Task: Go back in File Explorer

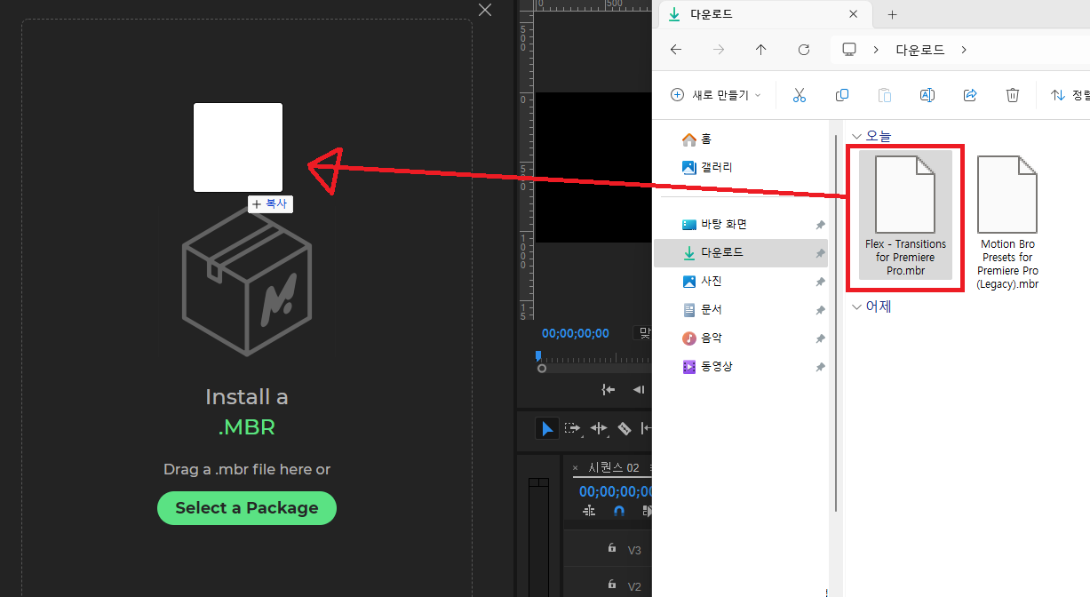Action: (x=676, y=50)
